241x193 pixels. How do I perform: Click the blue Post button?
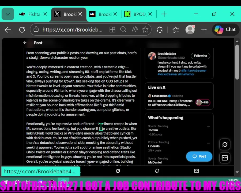199,156
